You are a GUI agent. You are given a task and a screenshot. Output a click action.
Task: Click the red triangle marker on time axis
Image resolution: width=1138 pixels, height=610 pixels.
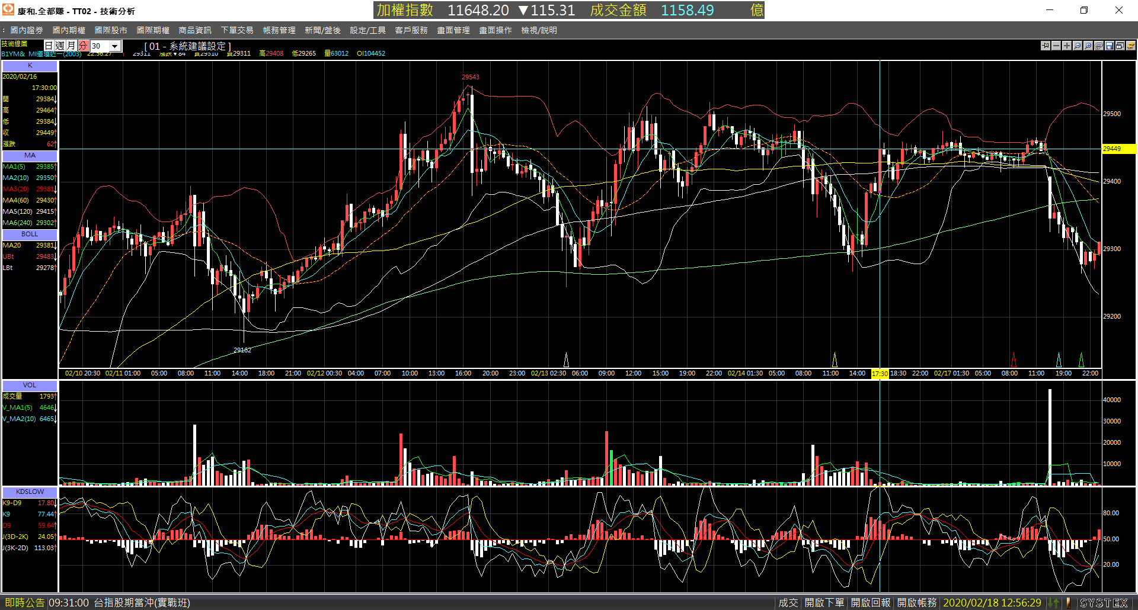pos(1014,360)
